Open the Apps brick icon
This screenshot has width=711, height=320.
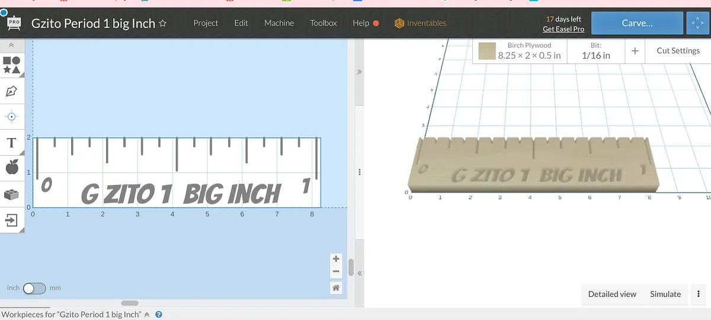click(x=12, y=194)
